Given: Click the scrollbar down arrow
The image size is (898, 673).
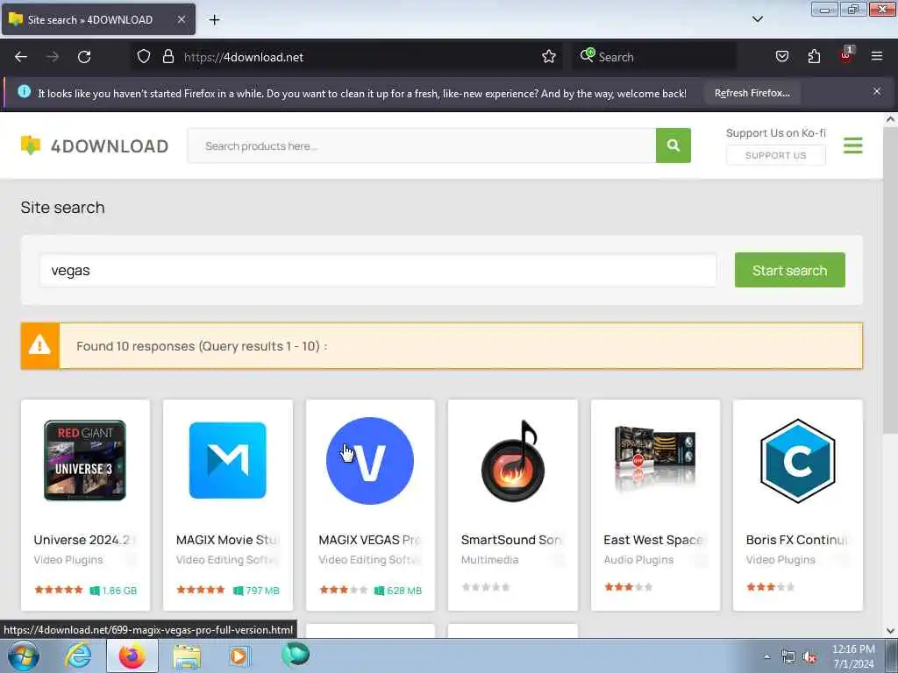Looking at the screenshot, I should (x=890, y=631).
